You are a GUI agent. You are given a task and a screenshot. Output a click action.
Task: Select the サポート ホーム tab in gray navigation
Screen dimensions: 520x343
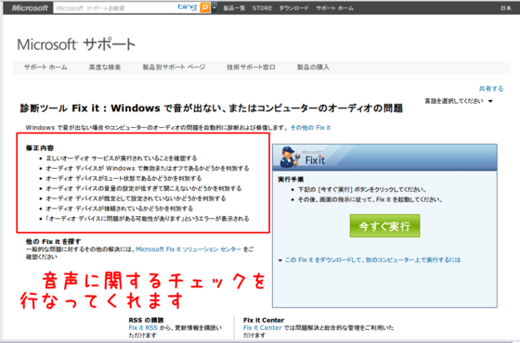click(45, 67)
